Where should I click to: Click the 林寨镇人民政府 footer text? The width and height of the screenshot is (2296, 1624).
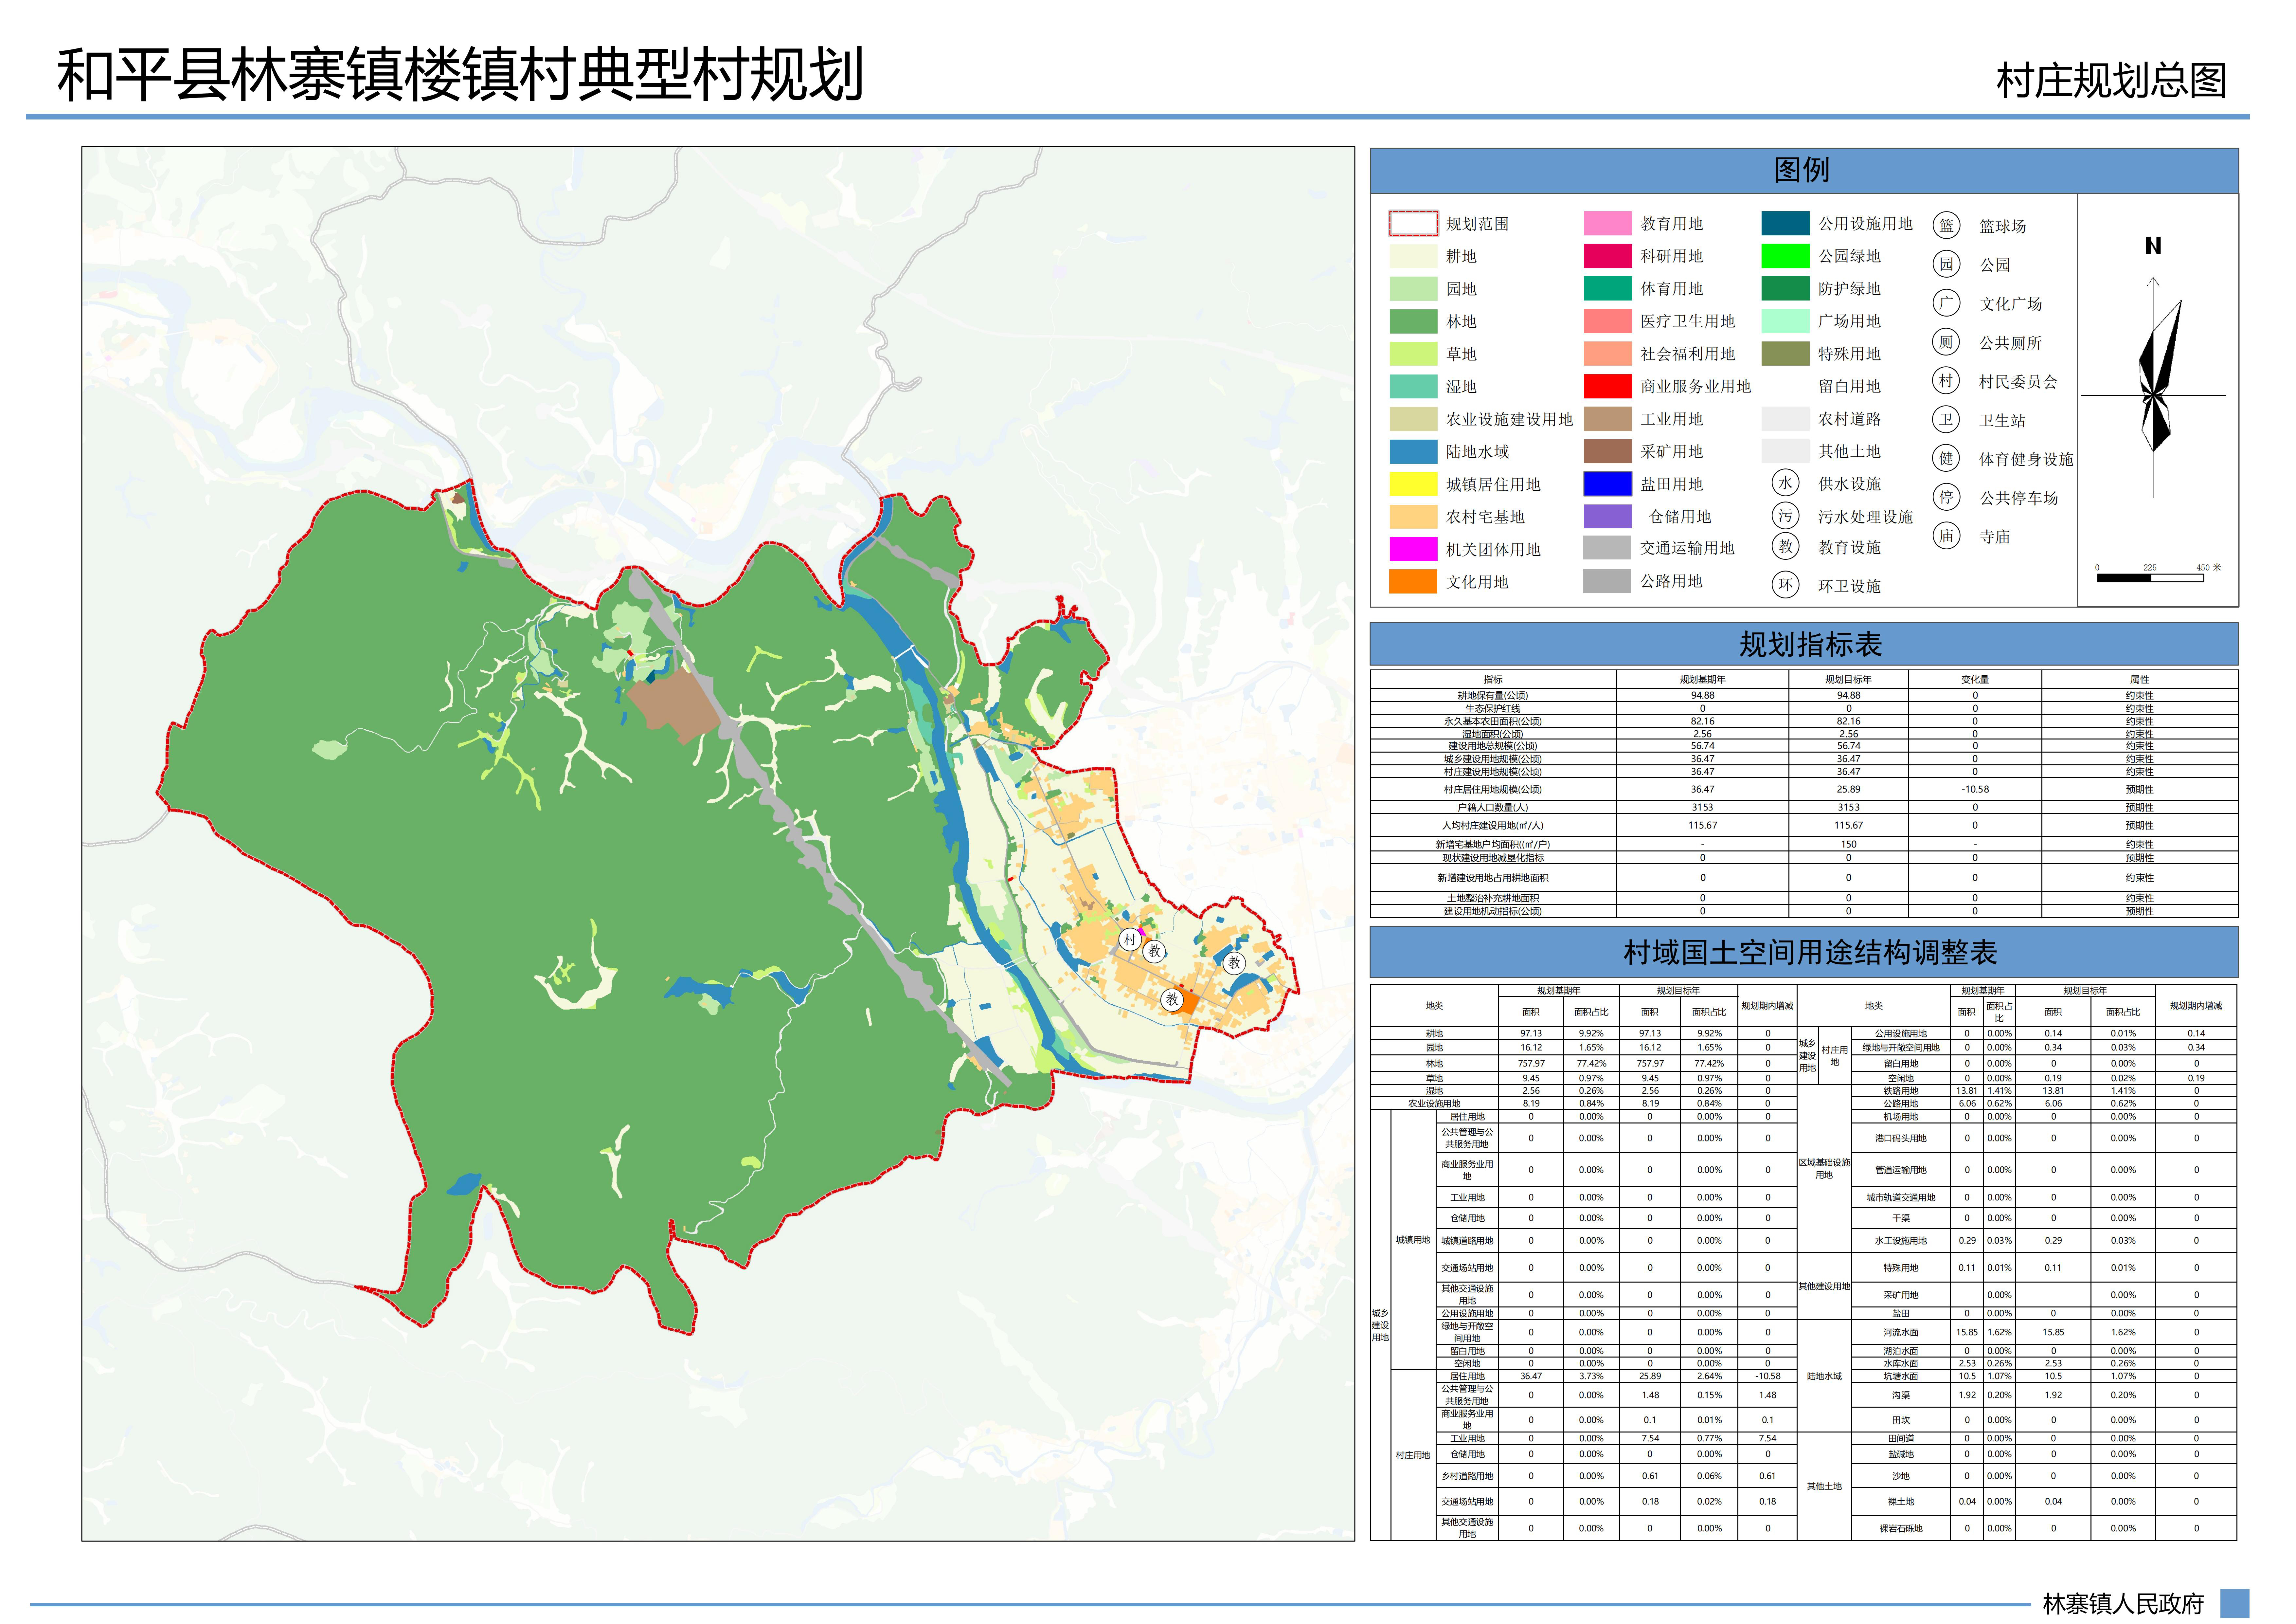pos(2123,1604)
